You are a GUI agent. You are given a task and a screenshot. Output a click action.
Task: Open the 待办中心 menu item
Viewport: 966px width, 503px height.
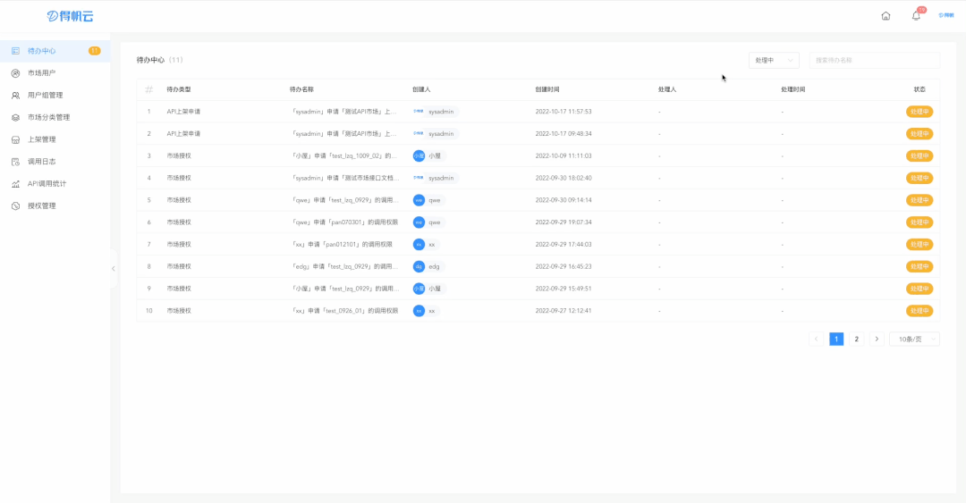pyautogui.click(x=55, y=51)
